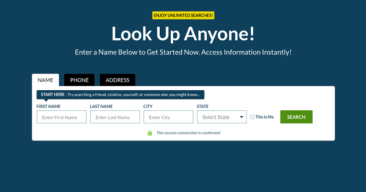Viewport: 366px width, 192px height.
Task: Switch to the NAME search tab
Action: pos(46,80)
